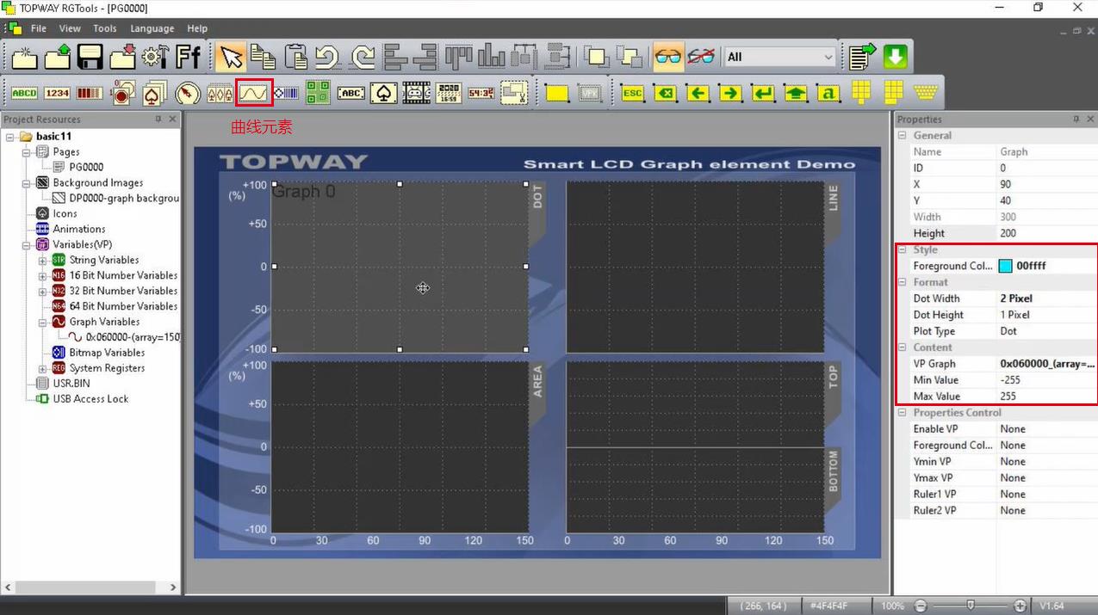Select USB Access Lock in the tree

(90, 399)
